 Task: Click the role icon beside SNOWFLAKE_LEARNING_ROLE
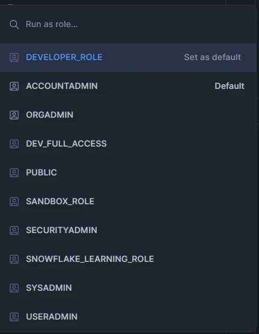tap(14, 260)
